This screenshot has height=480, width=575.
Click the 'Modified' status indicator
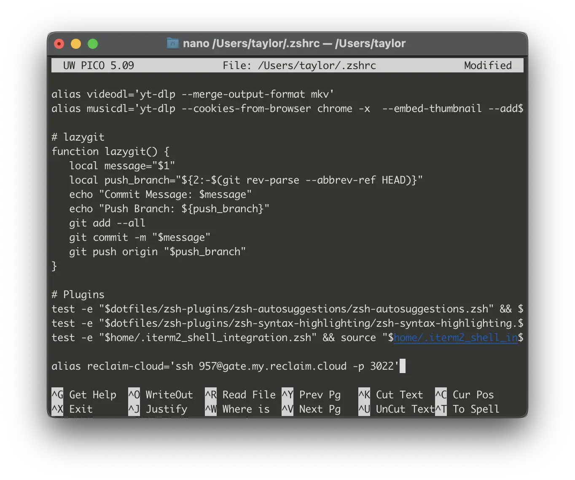tap(488, 65)
